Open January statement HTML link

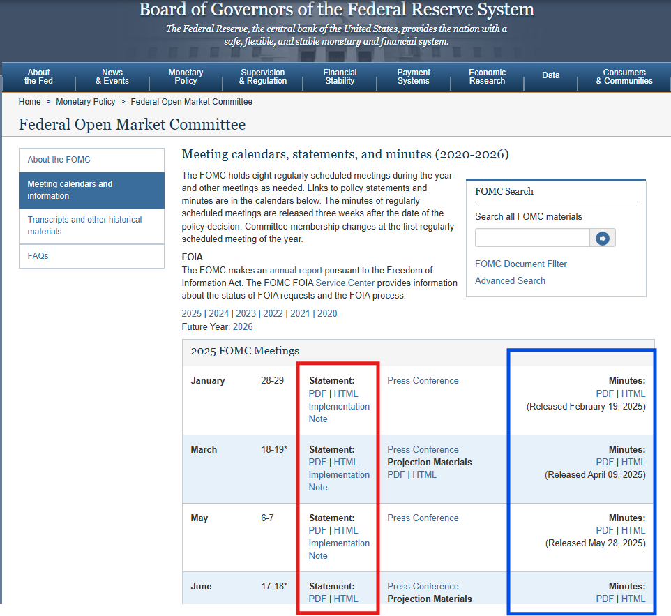(x=346, y=394)
